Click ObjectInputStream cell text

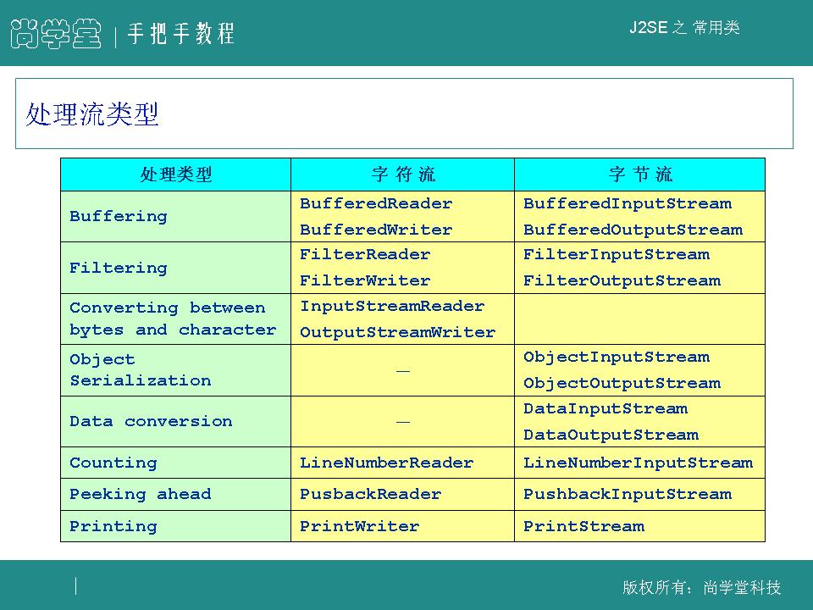point(617,358)
